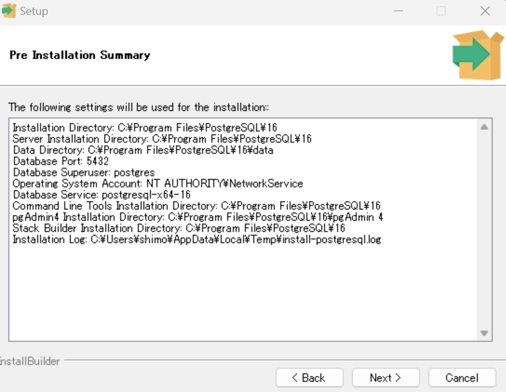Go back with the Back button
The image size is (506, 392).
point(309,378)
